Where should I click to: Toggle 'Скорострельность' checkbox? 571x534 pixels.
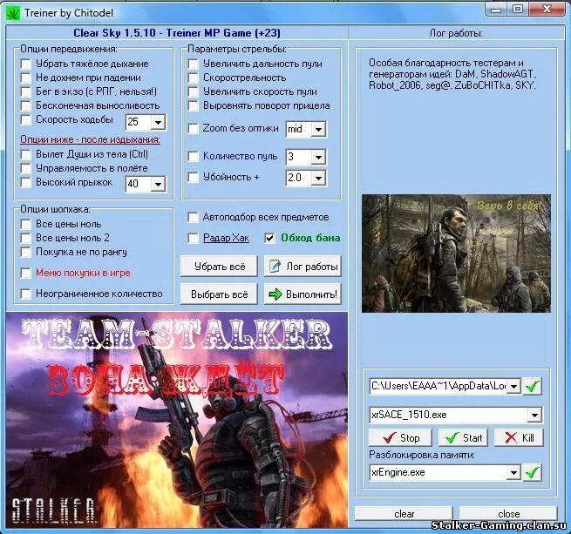point(193,78)
